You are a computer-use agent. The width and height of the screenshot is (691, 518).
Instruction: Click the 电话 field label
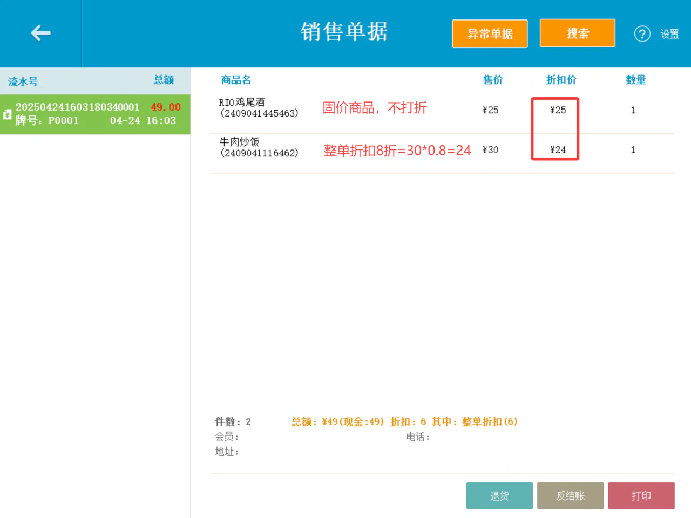tap(418, 437)
